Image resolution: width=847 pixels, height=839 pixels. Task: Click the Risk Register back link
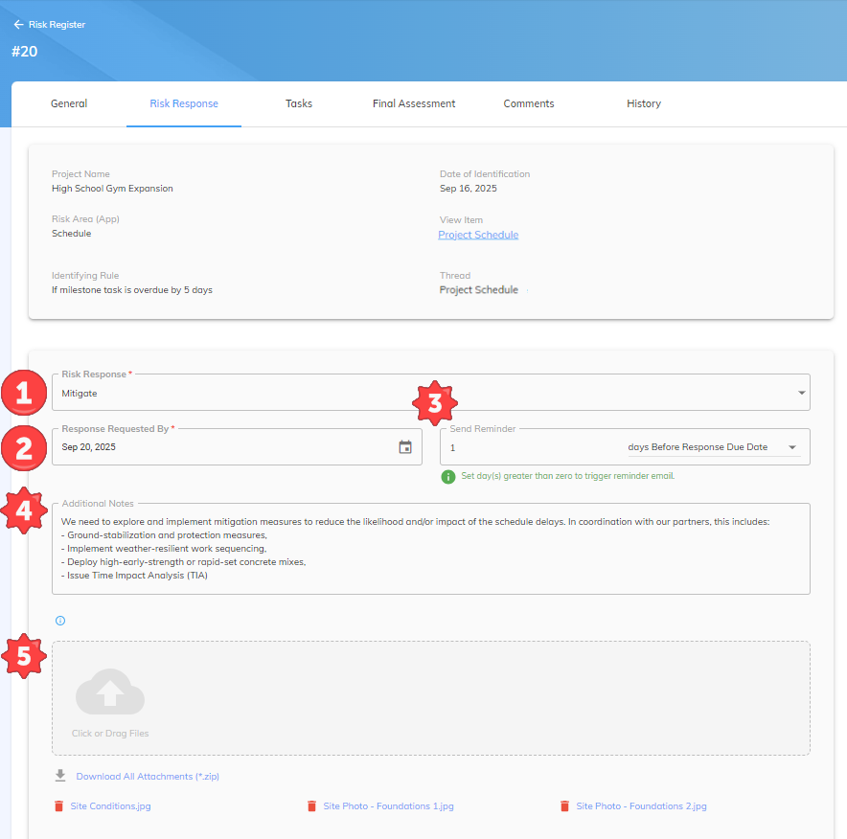pyautogui.click(x=57, y=24)
